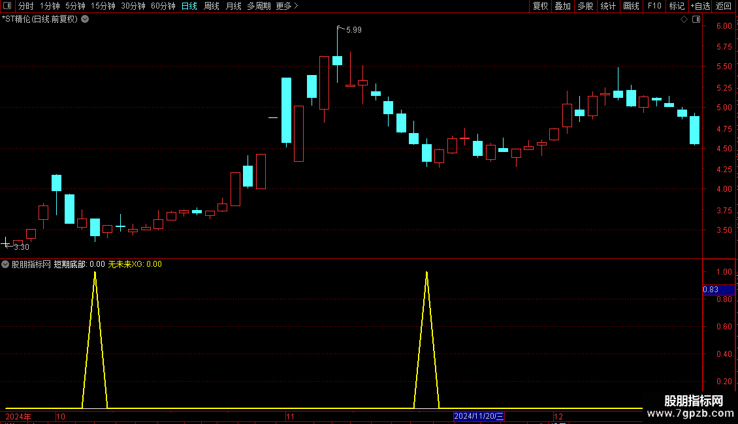
Task: Select the 2024/11/20 date marker
Action: point(479,416)
